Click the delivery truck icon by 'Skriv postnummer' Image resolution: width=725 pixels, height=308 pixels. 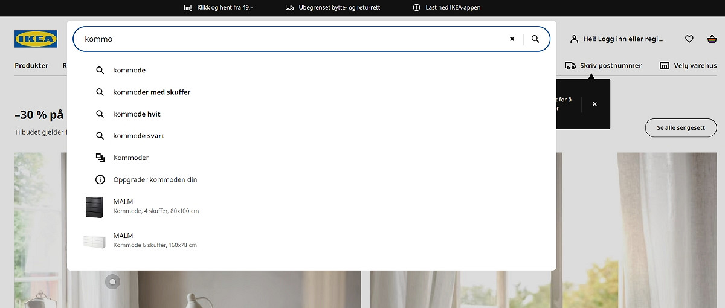click(x=570, y=65)
